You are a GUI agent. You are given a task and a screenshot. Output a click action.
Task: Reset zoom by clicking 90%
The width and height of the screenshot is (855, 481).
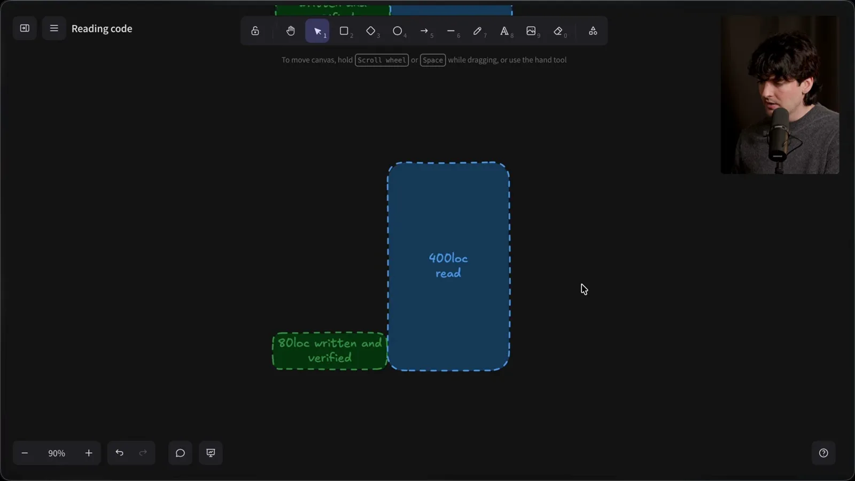pyautogui.click(x=57, y=453)
